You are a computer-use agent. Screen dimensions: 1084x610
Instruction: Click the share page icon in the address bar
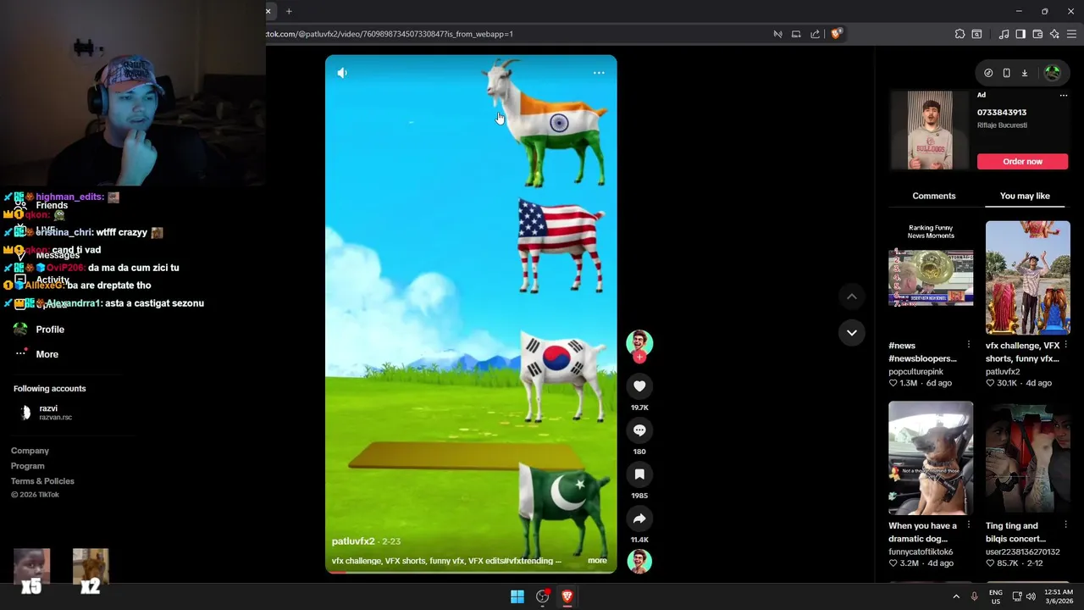[815, 34]
